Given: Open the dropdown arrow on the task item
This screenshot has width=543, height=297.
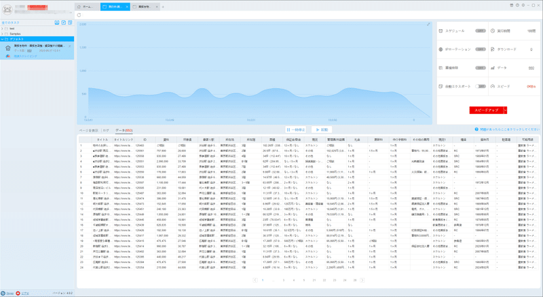Looking at the screenshot, I should pyautogui.click(x=70, y=46).
